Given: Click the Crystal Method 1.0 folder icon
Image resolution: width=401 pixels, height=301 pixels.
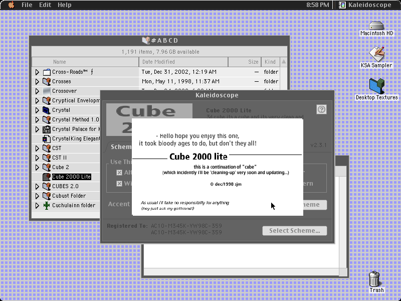Looking at the screenshot, I should (x=47, y=119).
